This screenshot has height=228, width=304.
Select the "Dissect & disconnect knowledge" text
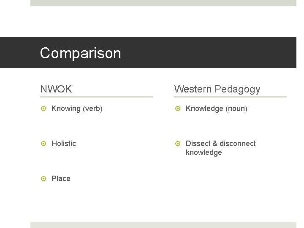point(220,148)
